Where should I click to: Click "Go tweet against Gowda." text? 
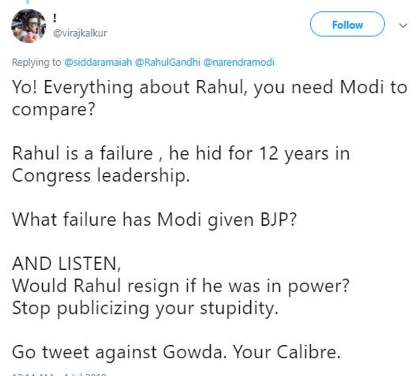pyautogui.click(x=120, y=352)
